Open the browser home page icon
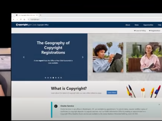 (24, 19)
